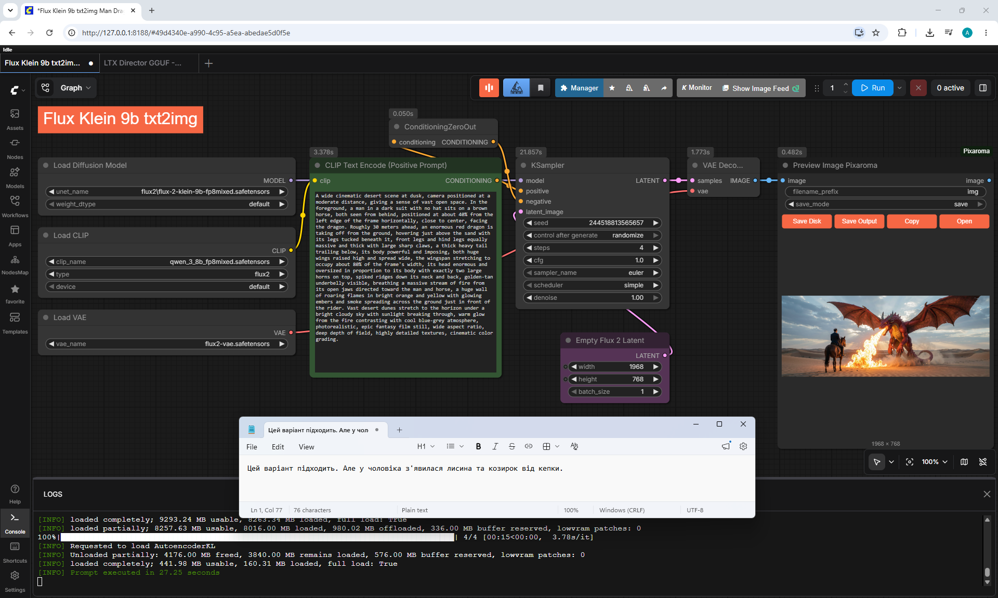
Task: Open the Models sidebar panel
Action: pyautogui.click(x=15, y=177)
